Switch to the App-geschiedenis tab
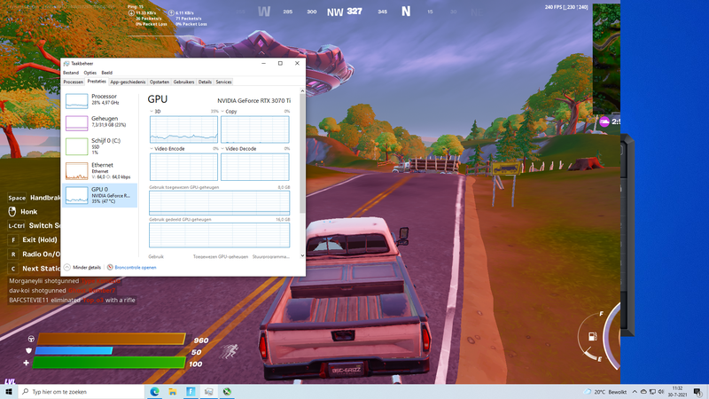Screen dimensions: 709x399 tap(128, 82)
